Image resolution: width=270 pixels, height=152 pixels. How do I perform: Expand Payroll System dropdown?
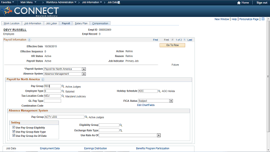tap(84, 69)
